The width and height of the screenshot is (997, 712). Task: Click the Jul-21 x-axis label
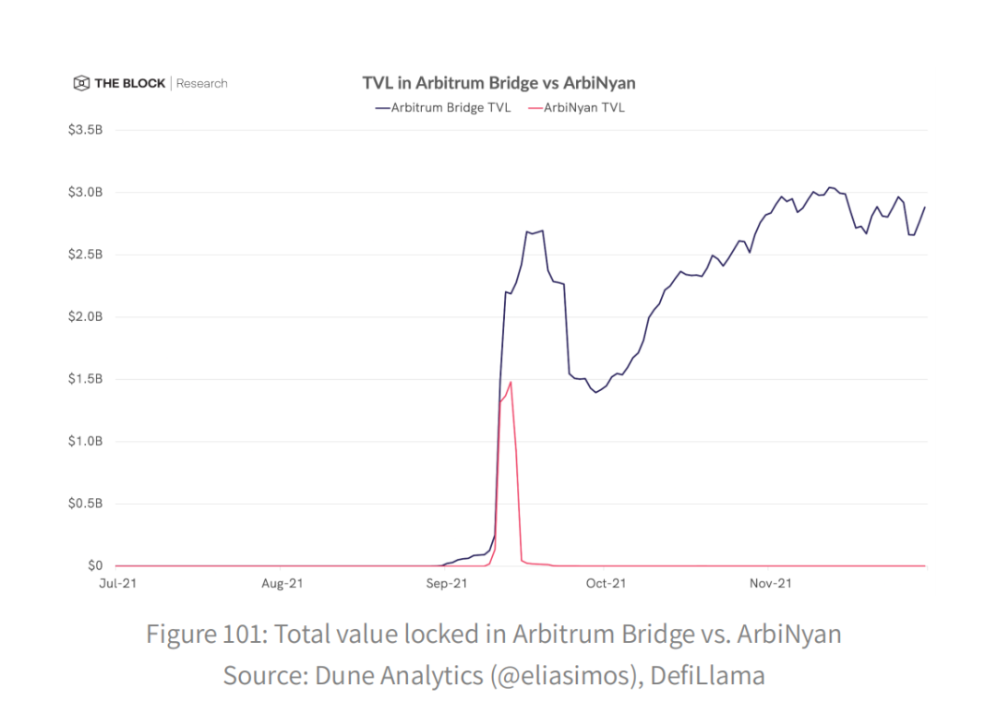(117, 583)
